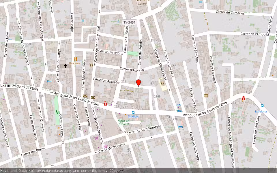The height and width of the screenshot is (173, 277).
Task: Click the playground icon near Carrer de Carles Itarte
Action: coord(162,83)
